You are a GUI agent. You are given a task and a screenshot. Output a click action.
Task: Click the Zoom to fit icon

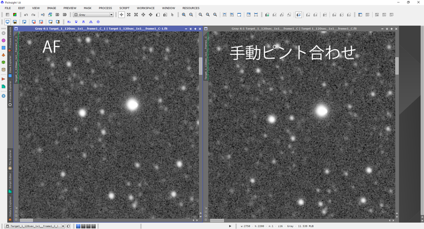pos(129,15)
